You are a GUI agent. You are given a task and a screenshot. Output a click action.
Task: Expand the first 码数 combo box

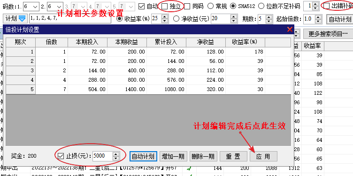coord(35,6)
